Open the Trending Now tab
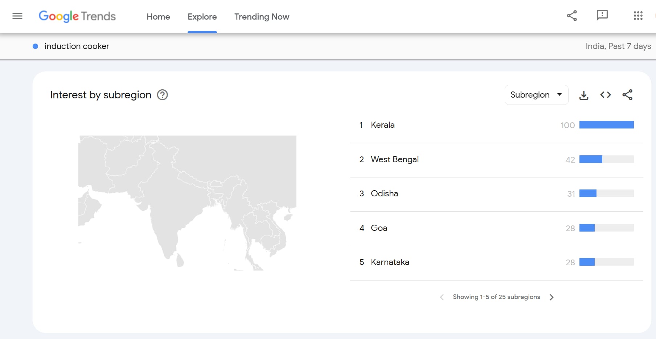656x339 pixels. click(262, 17)
